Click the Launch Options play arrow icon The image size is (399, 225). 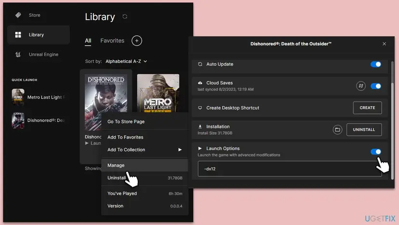[200, 148]
